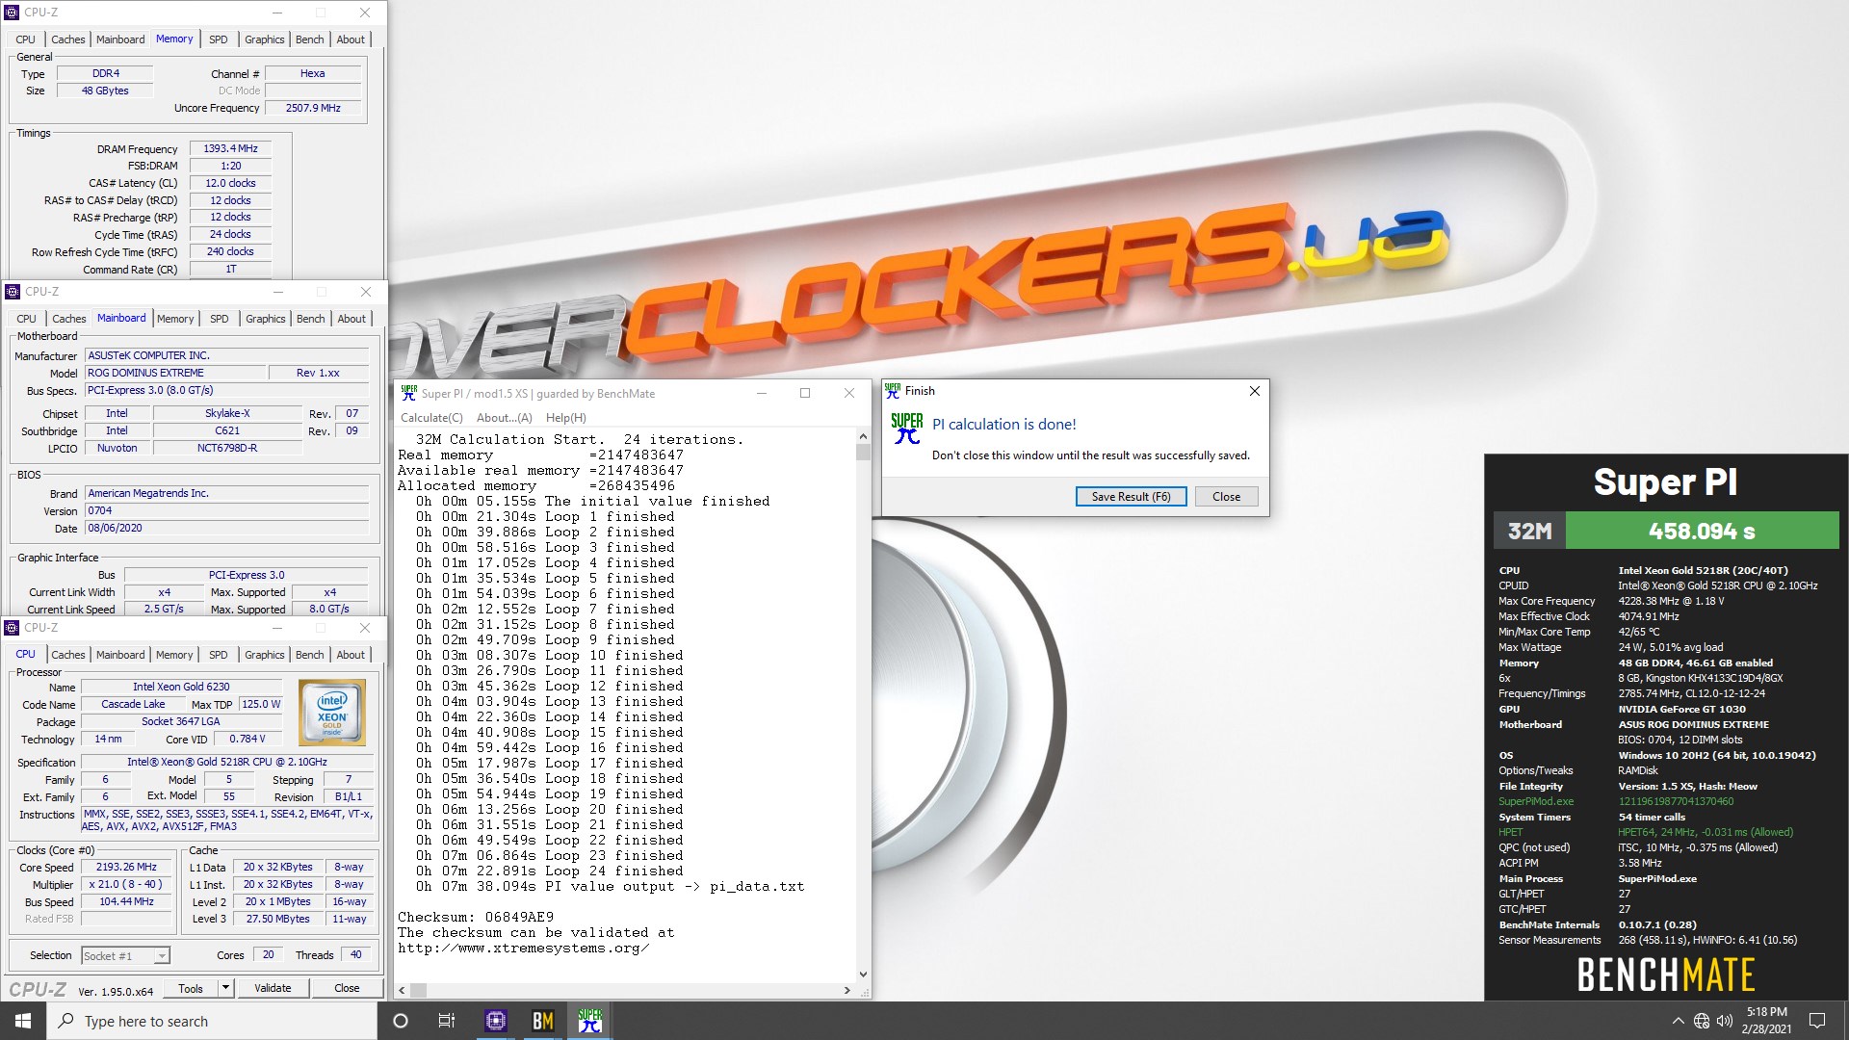This screenshot has height=1040, width=1849.
Task: Select Caches tab in Memory CPU-Z window
Action: [68, 39]
